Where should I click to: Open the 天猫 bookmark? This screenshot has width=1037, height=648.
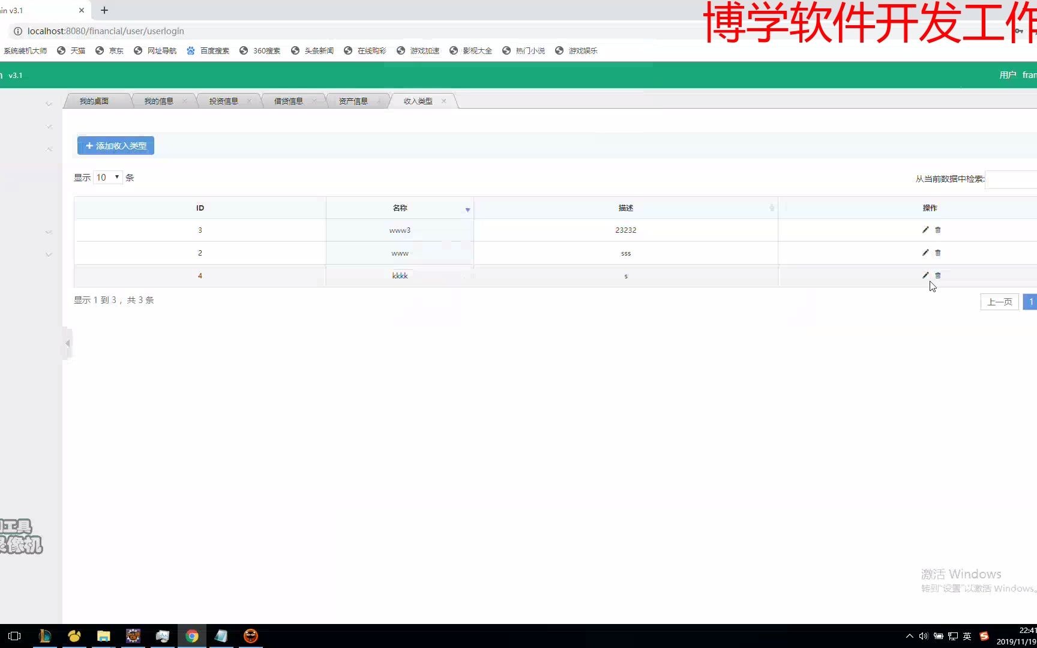click(x=71, y=51)
